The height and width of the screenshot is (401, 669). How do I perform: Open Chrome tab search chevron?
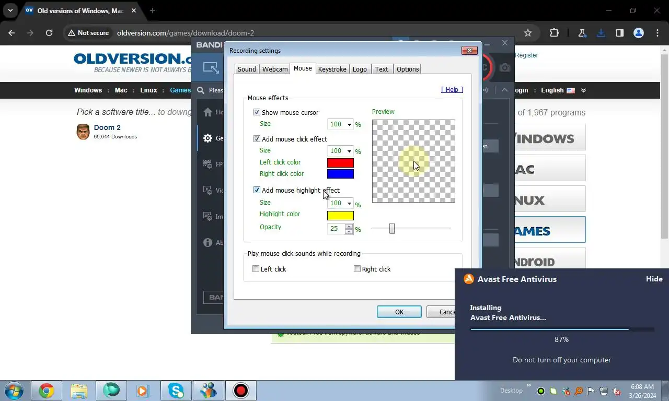click(x=10, y=10)
